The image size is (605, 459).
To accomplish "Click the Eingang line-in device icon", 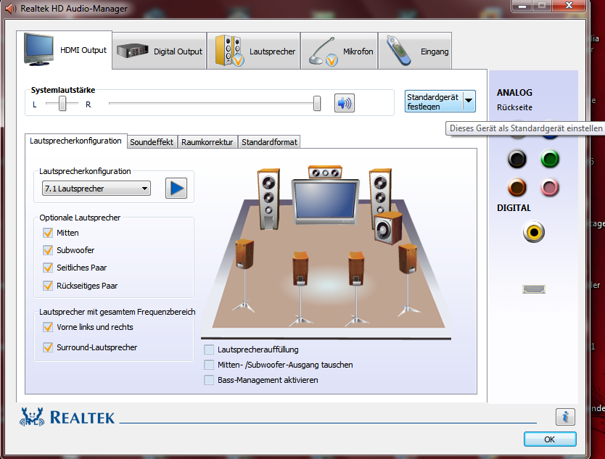I will (x=398, y=51).
